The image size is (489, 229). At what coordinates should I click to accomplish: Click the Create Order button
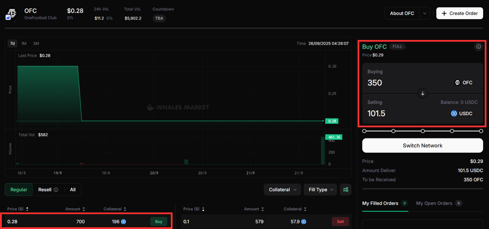460,13
